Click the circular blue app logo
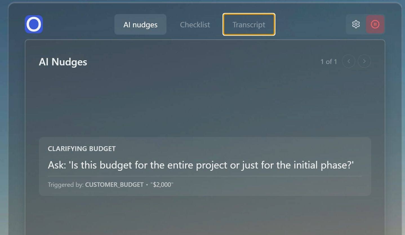 point(34,24)
